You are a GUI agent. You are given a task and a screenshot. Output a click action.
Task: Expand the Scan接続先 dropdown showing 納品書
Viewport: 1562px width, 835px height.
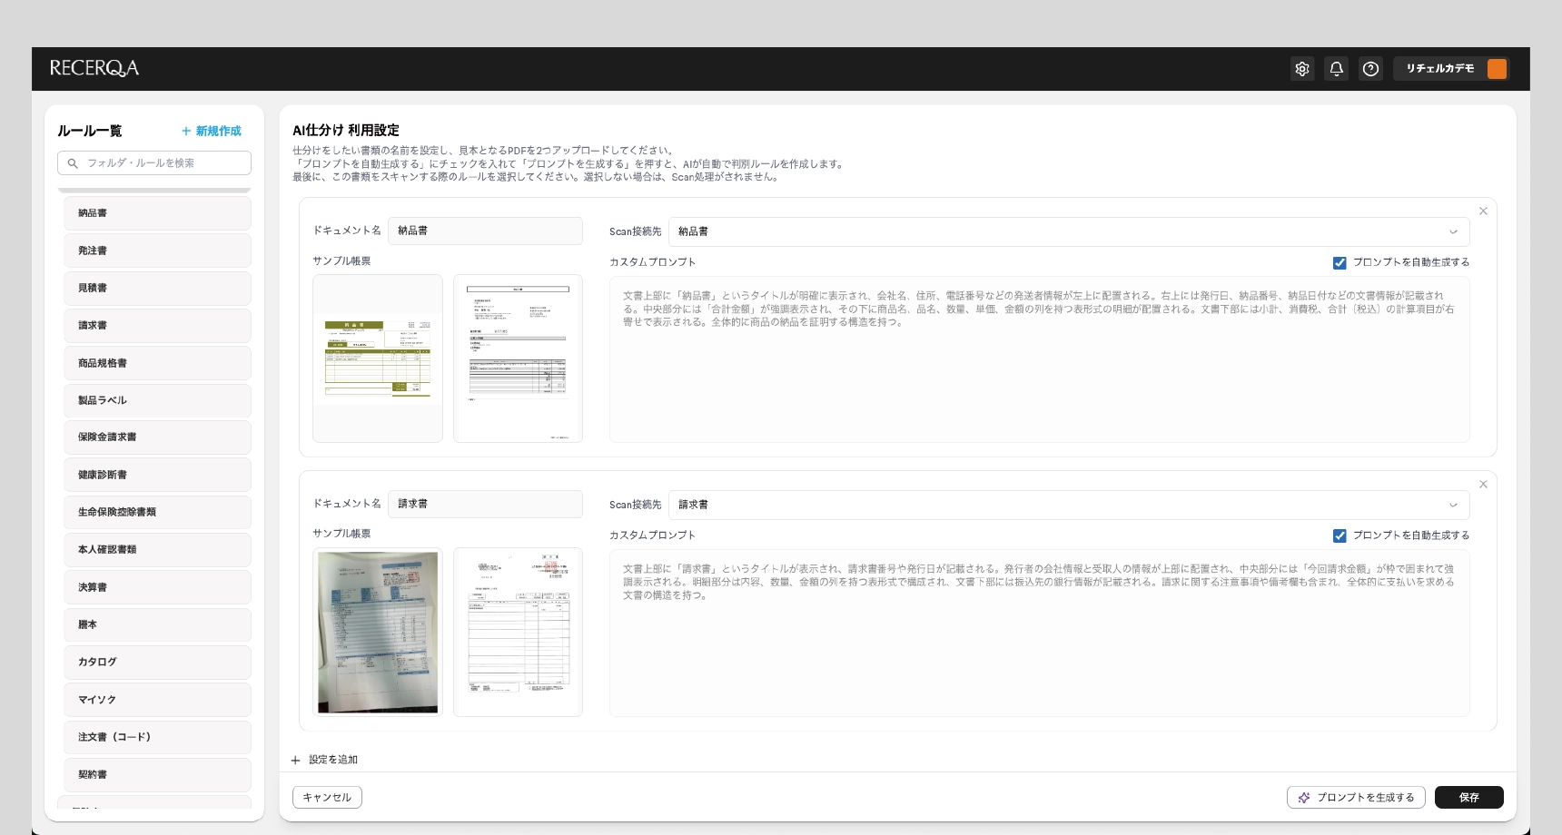[1068, 231]
